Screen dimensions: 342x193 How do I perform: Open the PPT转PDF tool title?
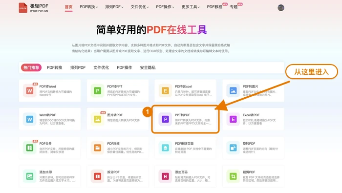[182, 115]
